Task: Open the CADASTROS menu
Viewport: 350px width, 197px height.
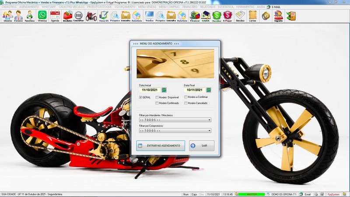Action: click(x=9, y=7)
